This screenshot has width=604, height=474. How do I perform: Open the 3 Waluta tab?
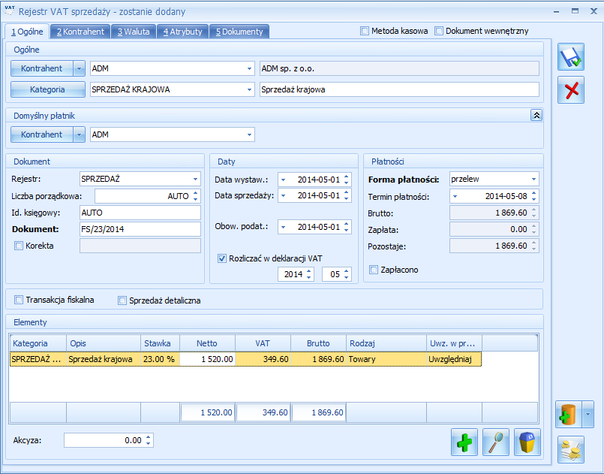click(134, 32)
